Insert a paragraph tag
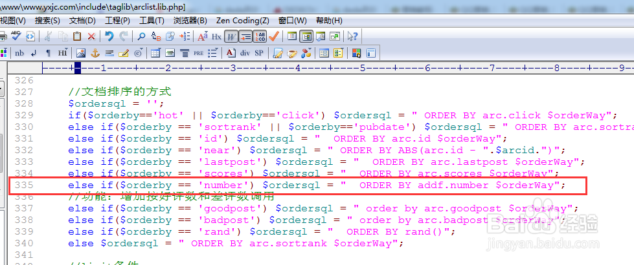 coord(48,53)
